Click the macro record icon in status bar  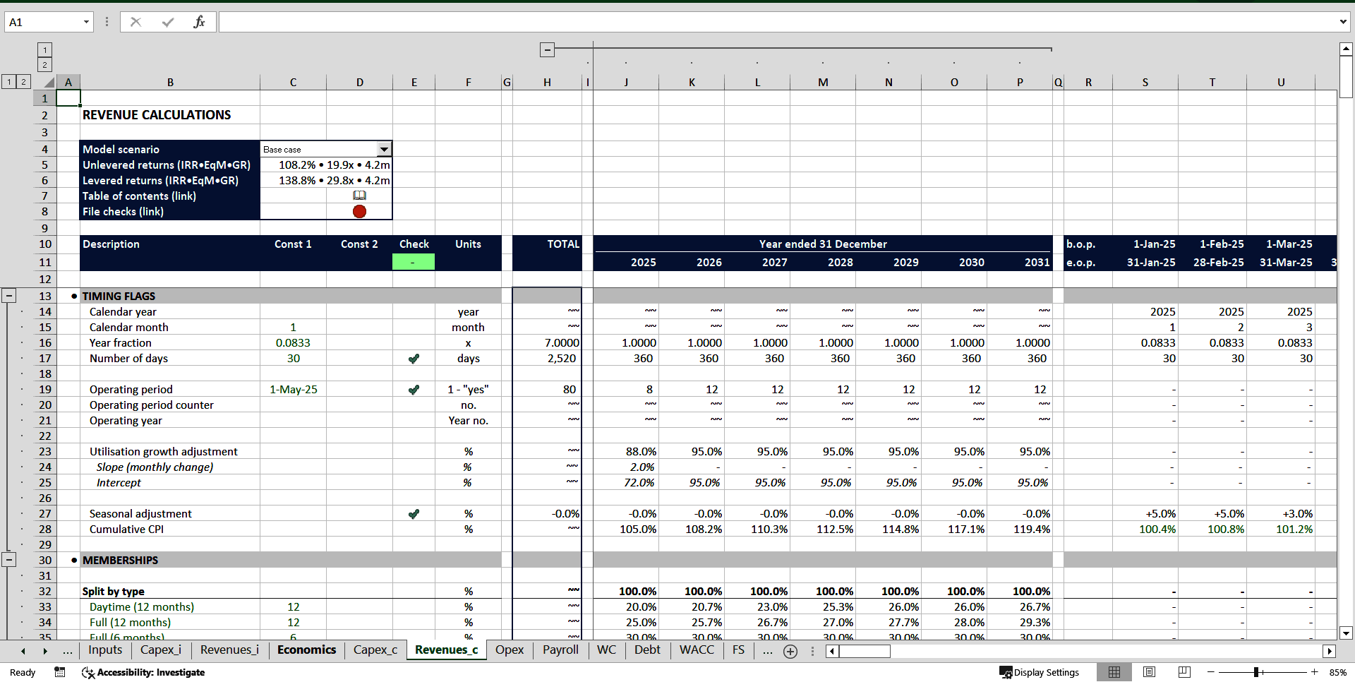[60, 672]
